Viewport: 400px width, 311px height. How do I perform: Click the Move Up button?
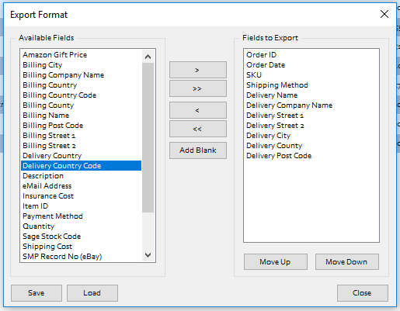pyautogui.click(x=276, y=261)
